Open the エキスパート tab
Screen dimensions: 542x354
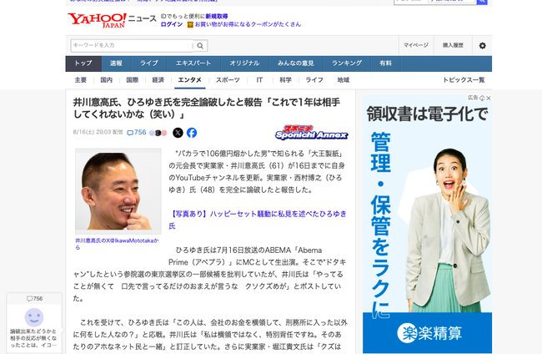pos(193,63)
